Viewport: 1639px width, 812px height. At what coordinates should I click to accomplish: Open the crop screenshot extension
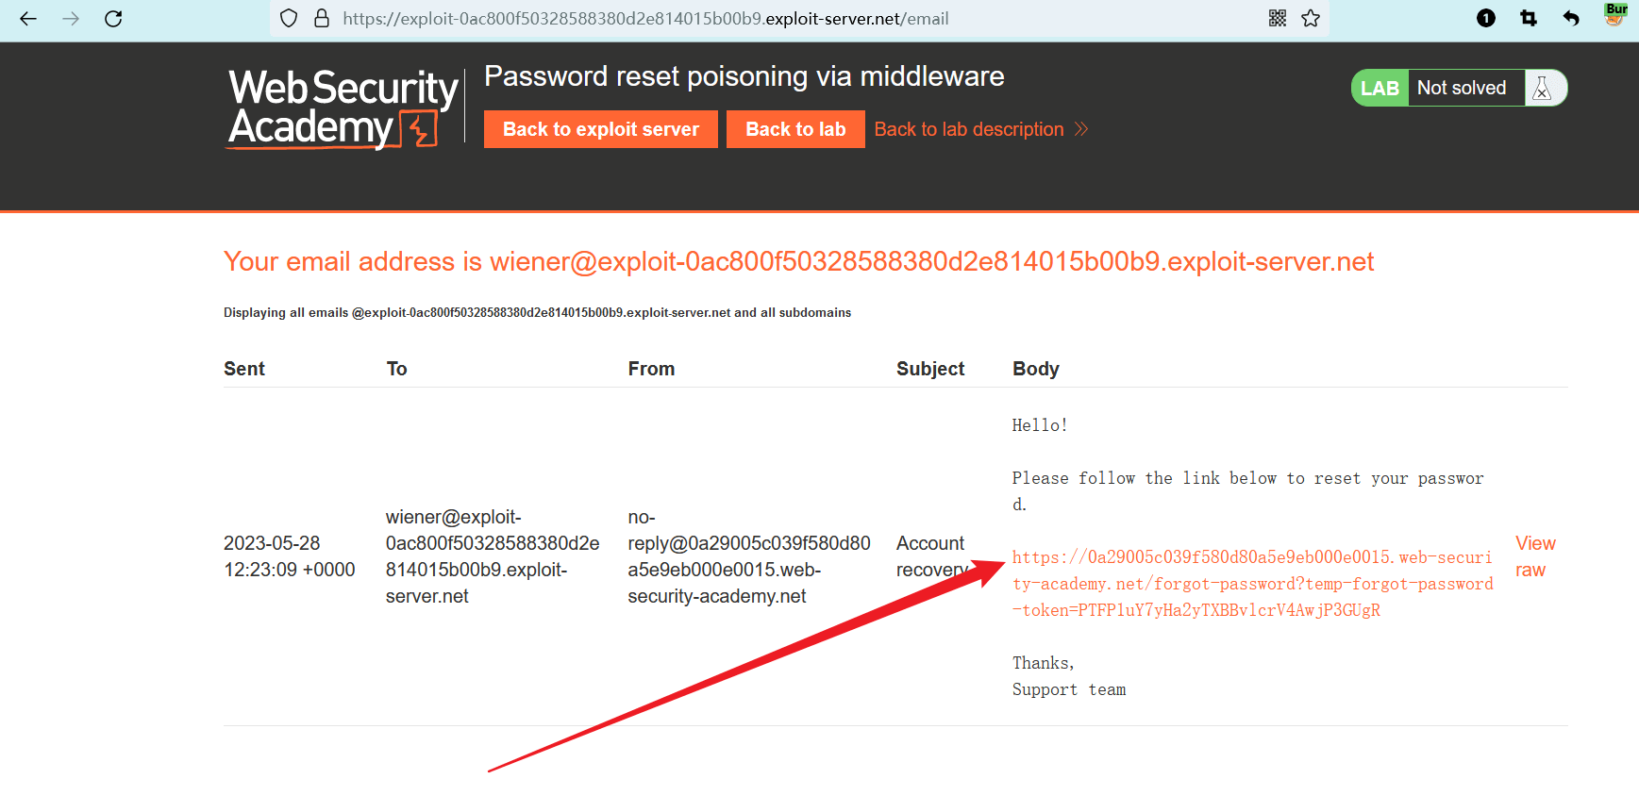1529,19
